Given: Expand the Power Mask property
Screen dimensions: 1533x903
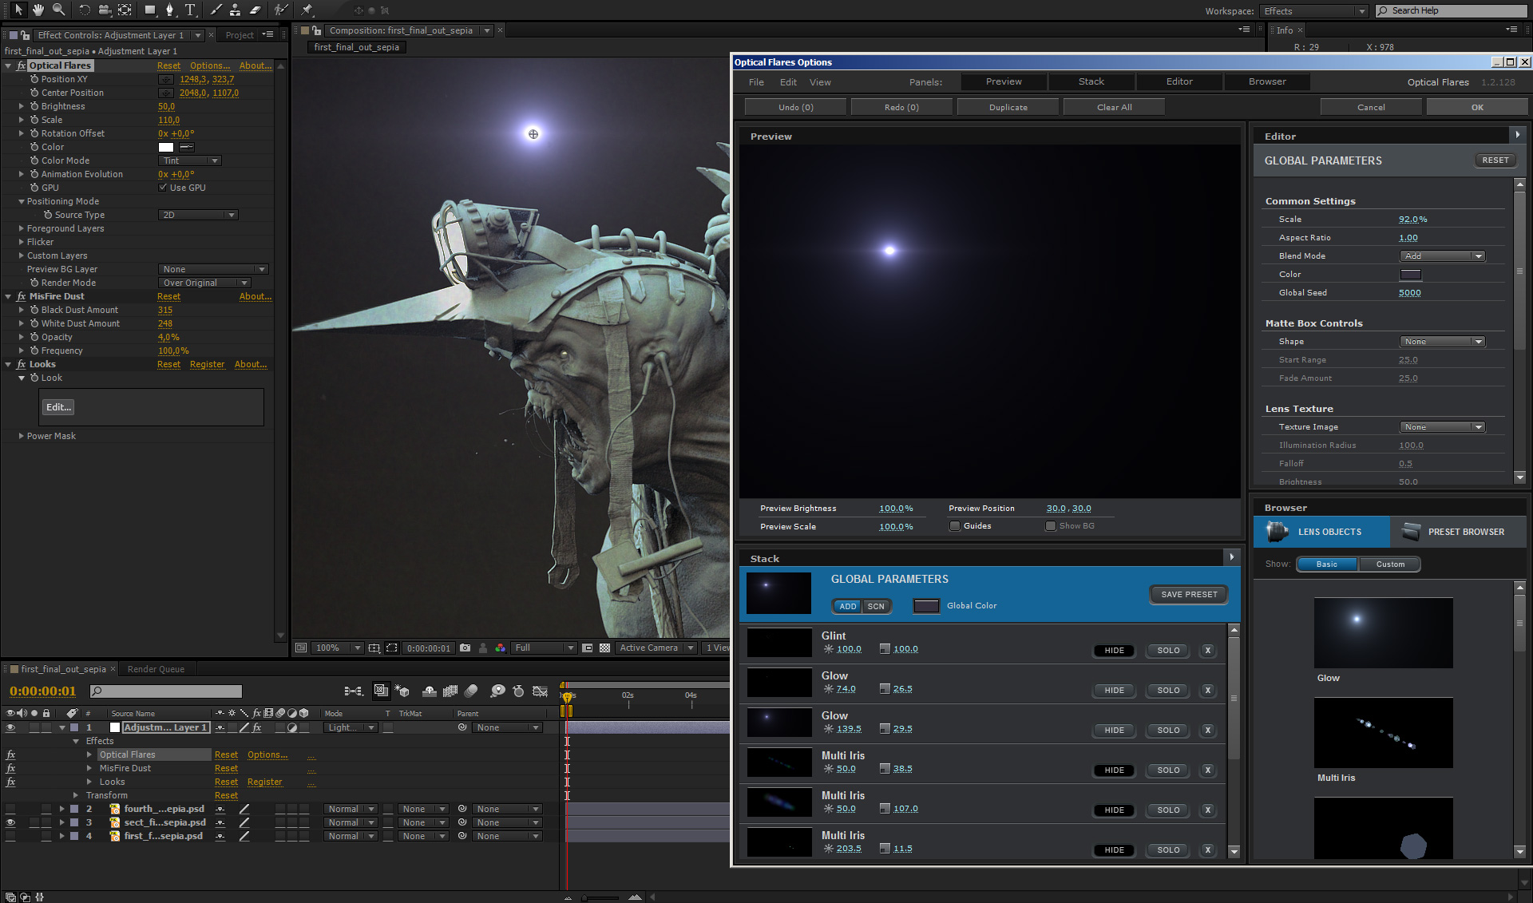Looking at the screenshot, I should click(21, 436).
